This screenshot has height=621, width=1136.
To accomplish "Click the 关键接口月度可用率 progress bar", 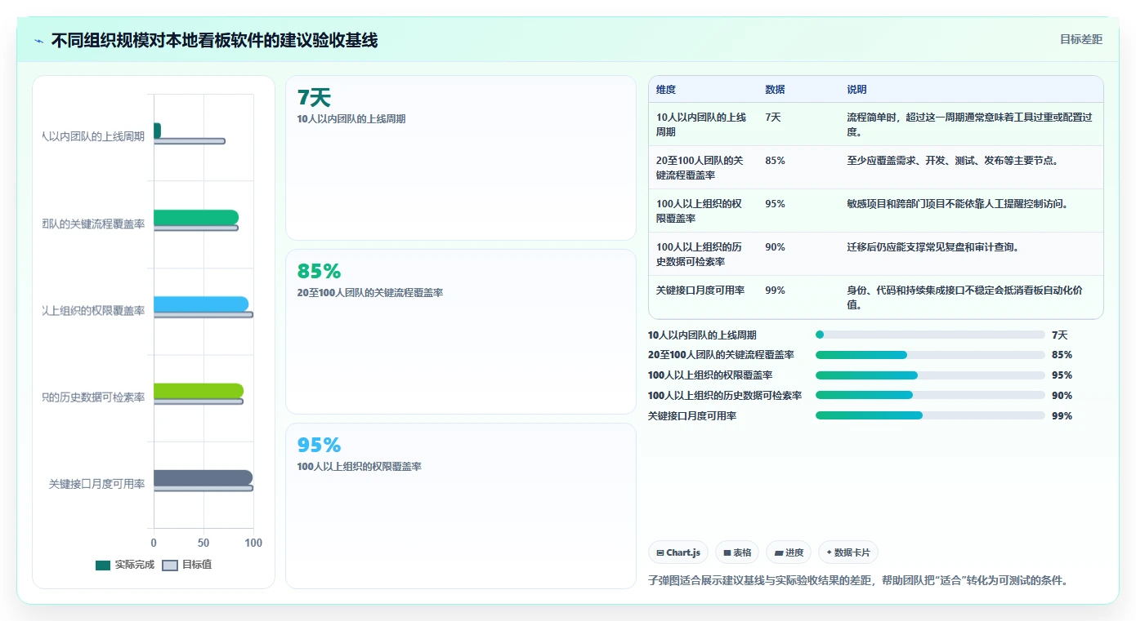I will 930,415.
